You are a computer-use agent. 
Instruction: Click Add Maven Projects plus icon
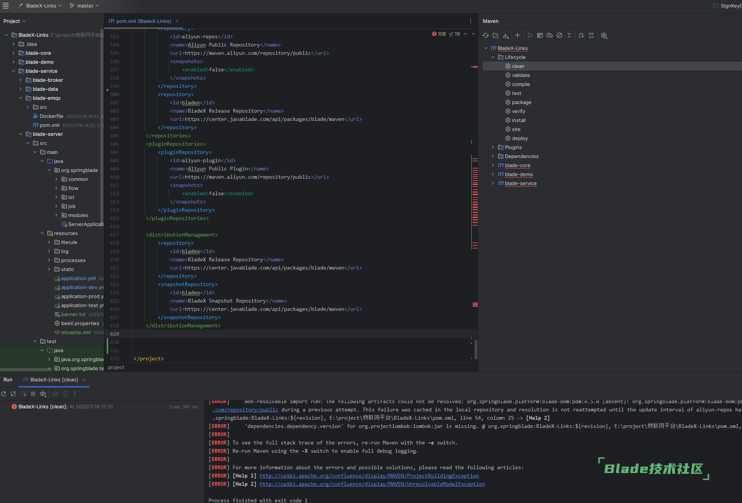(517, 35)
